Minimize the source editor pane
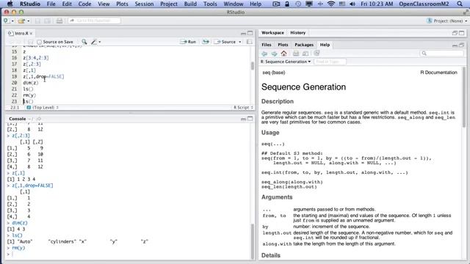Viewport: 470px width, 264px height. [243, 33]
